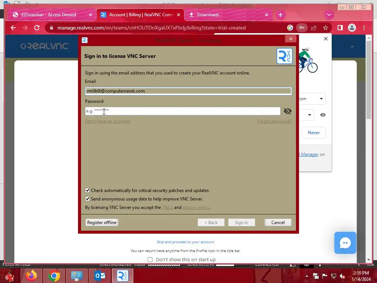Close the Downloads tab

tap(267, 15)
